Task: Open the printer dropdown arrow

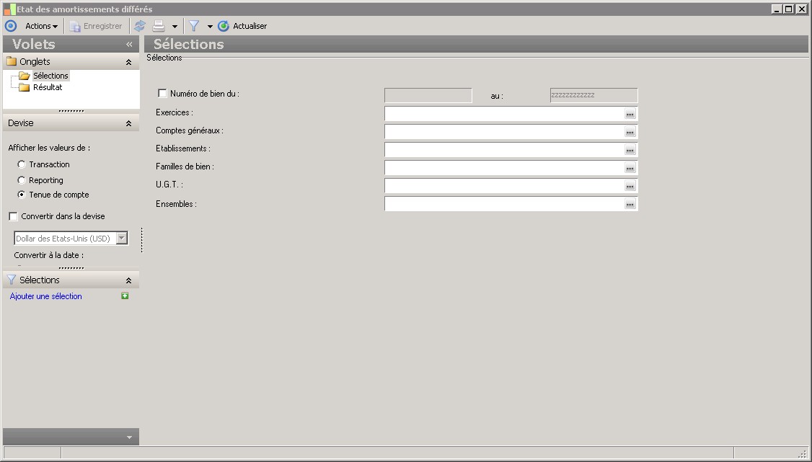Action: point(175,27)
